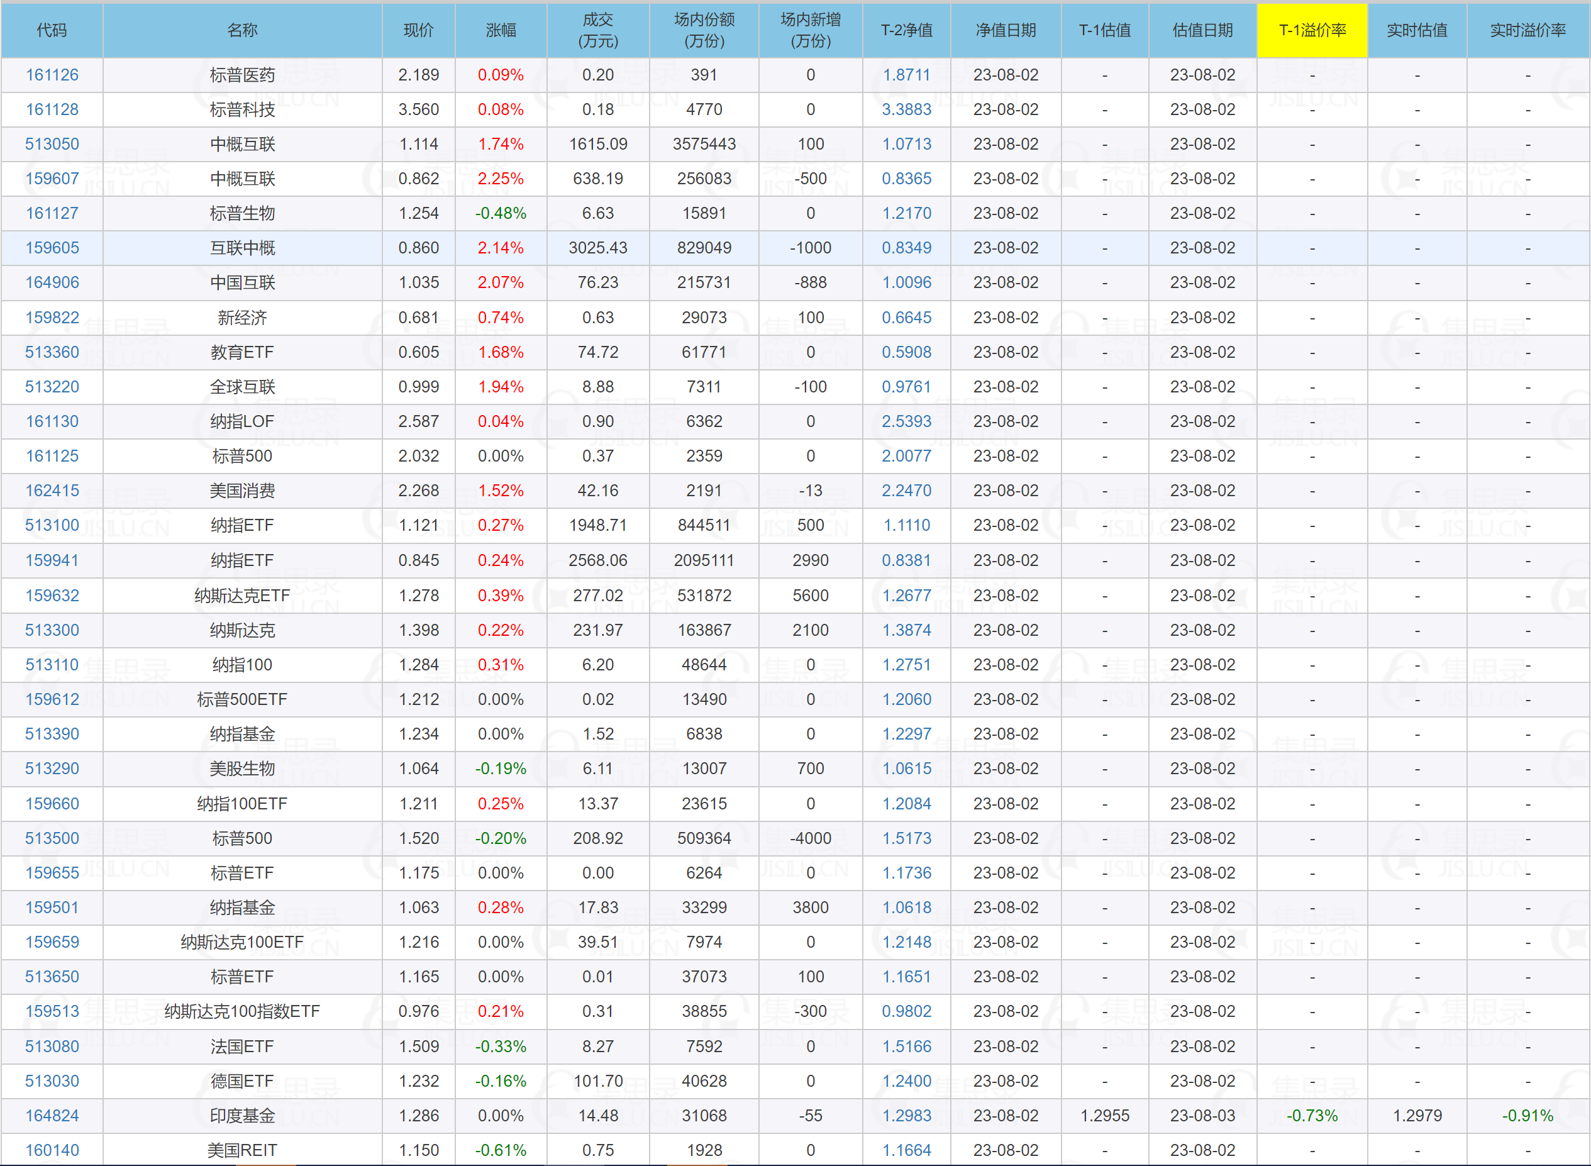Click fund code 513050 link
Image resolution: width=1591 pixels, height=1166 pixels.
[52, 144]
